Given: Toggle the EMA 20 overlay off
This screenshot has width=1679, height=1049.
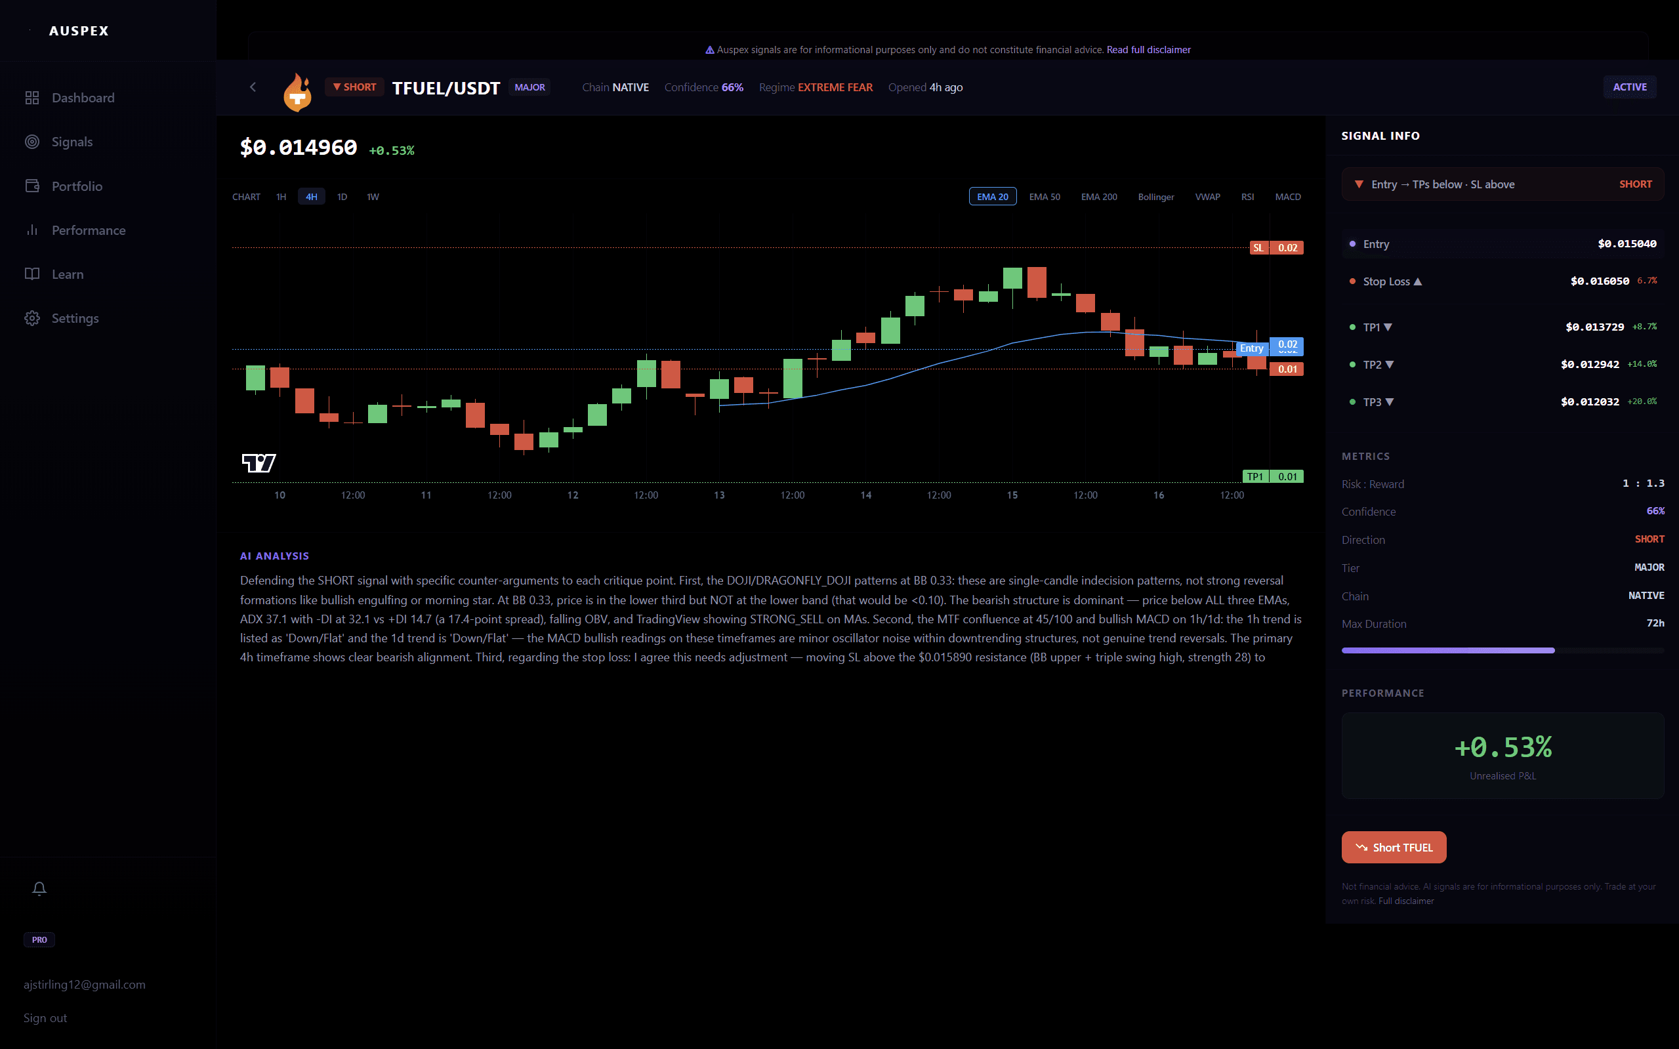Looking at the screenshot, I should 992,196.
